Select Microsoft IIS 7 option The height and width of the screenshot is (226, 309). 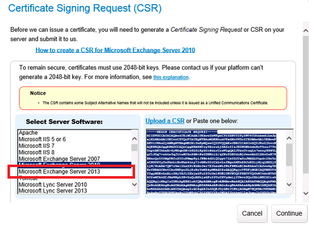pos(74,146)
